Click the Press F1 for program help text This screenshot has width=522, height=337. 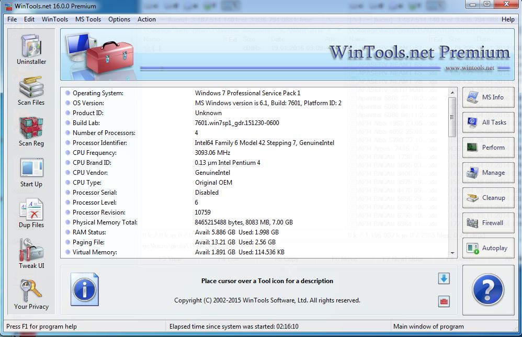[x=41, y=327]
